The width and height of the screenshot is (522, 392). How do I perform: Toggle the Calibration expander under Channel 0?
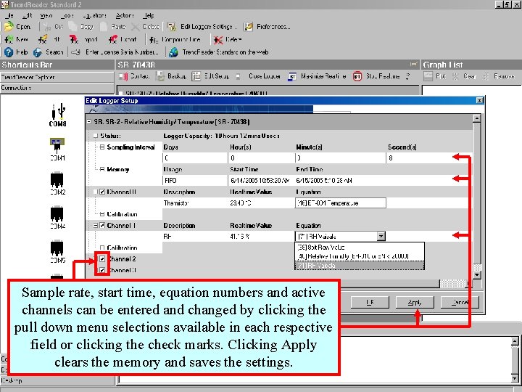(x=102, y=214)
